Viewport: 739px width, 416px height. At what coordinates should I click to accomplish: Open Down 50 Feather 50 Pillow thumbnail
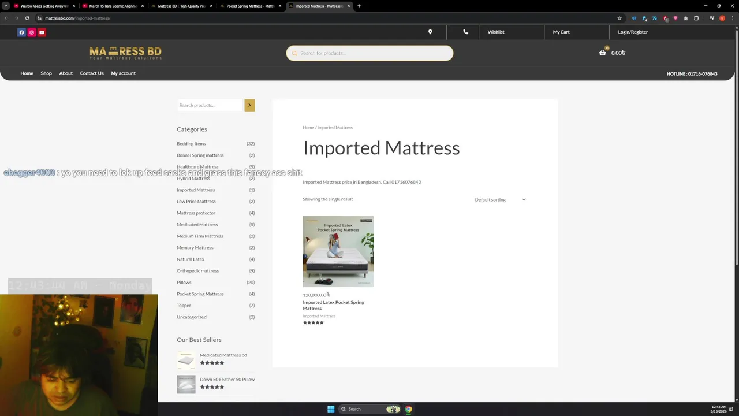pyautogui.click(x=186, y=384)
